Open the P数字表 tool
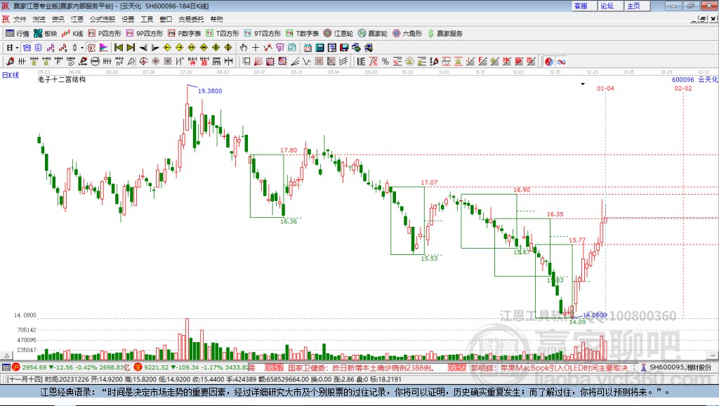This screenshot has height=406, width=719. coord(185,34)
